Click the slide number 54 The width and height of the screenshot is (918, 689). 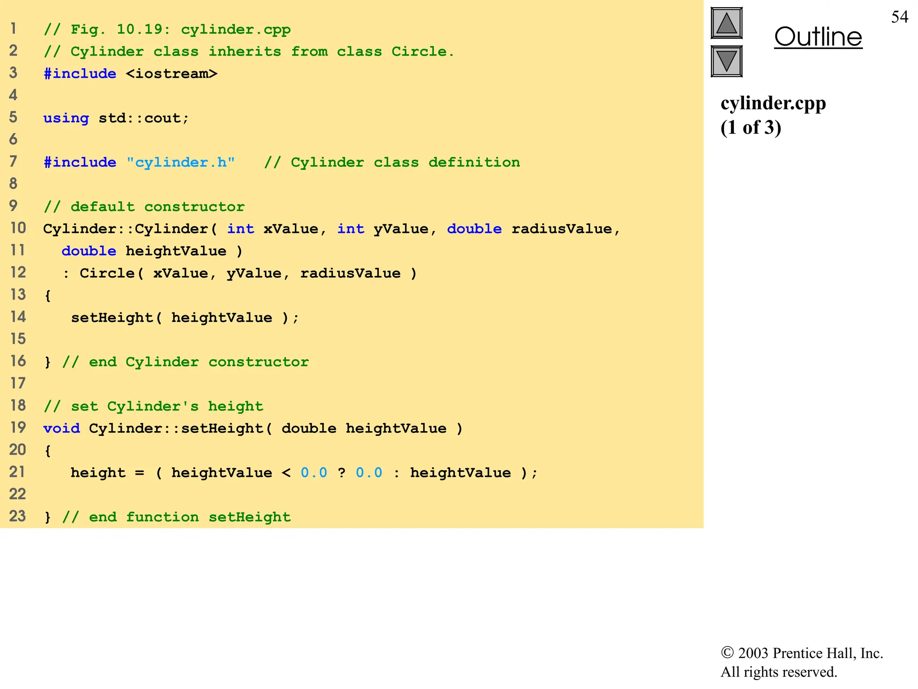pos(900,17)
